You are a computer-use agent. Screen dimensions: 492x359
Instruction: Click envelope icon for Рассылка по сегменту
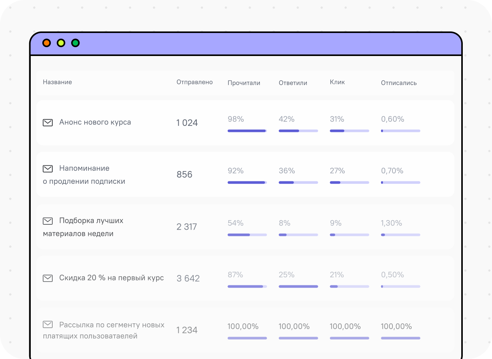click(48, 324)
